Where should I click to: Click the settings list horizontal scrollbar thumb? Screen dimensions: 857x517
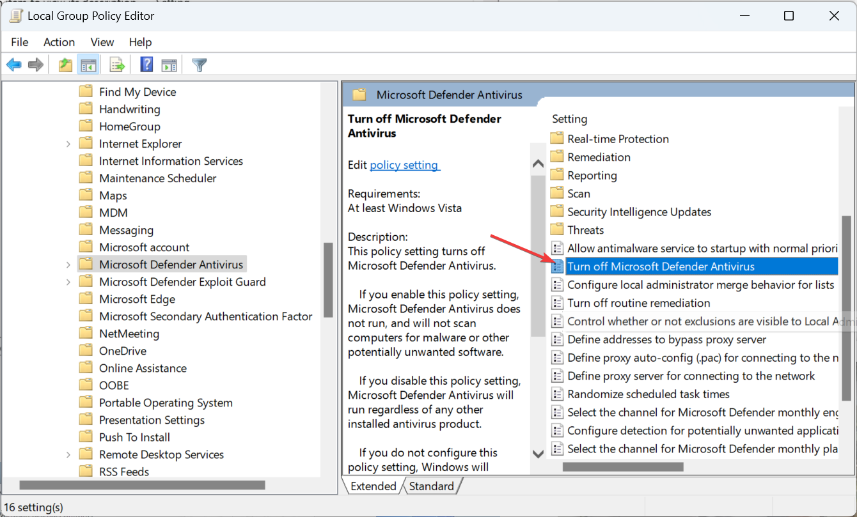pyautogui.click(x=623, y=467)
